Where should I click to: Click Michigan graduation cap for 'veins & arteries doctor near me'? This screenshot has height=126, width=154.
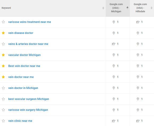114,44
